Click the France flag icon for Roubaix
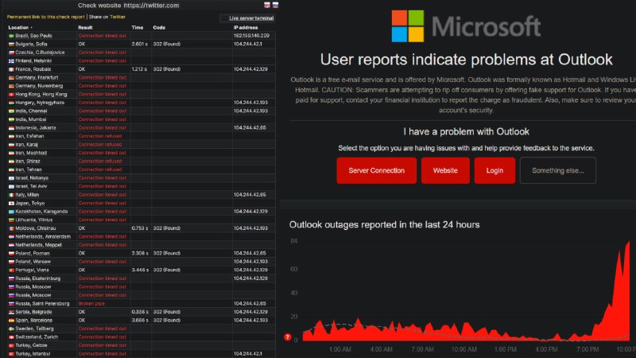This screenshot has width=636, height=358. [x=11, y=69]
